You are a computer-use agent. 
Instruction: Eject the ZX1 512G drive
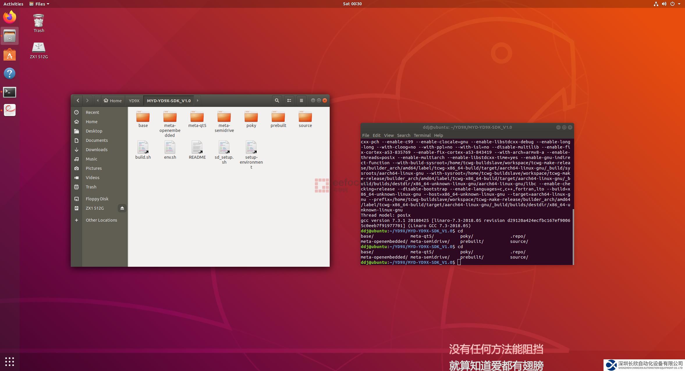(122, 208)
